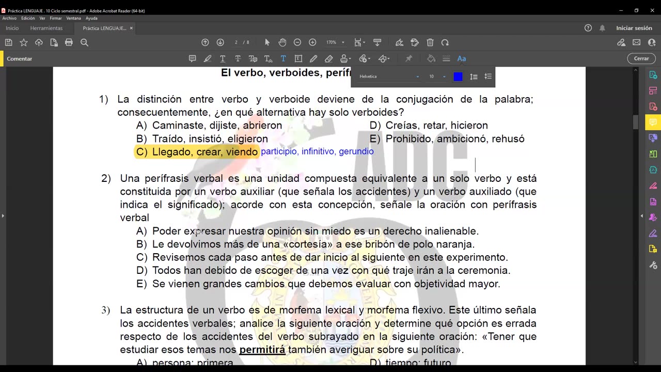Select the highlight text tool

tap(208, 58)
